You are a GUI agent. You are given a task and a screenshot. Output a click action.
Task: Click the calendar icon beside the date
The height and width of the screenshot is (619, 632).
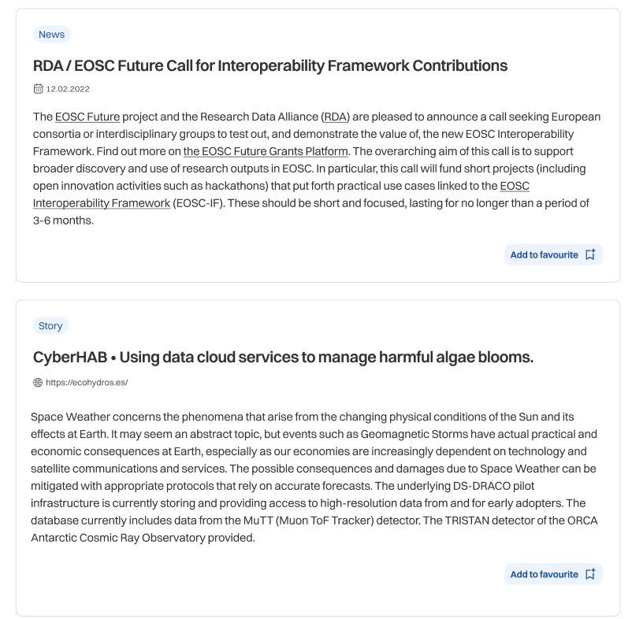point(38,88)
